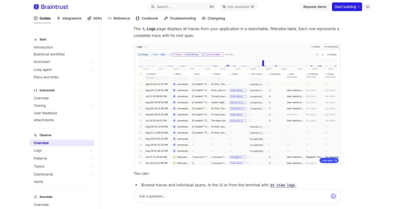Click the Start section arrow icon
The height and width of the screenshot is (209, 405).
coord(35,40)
